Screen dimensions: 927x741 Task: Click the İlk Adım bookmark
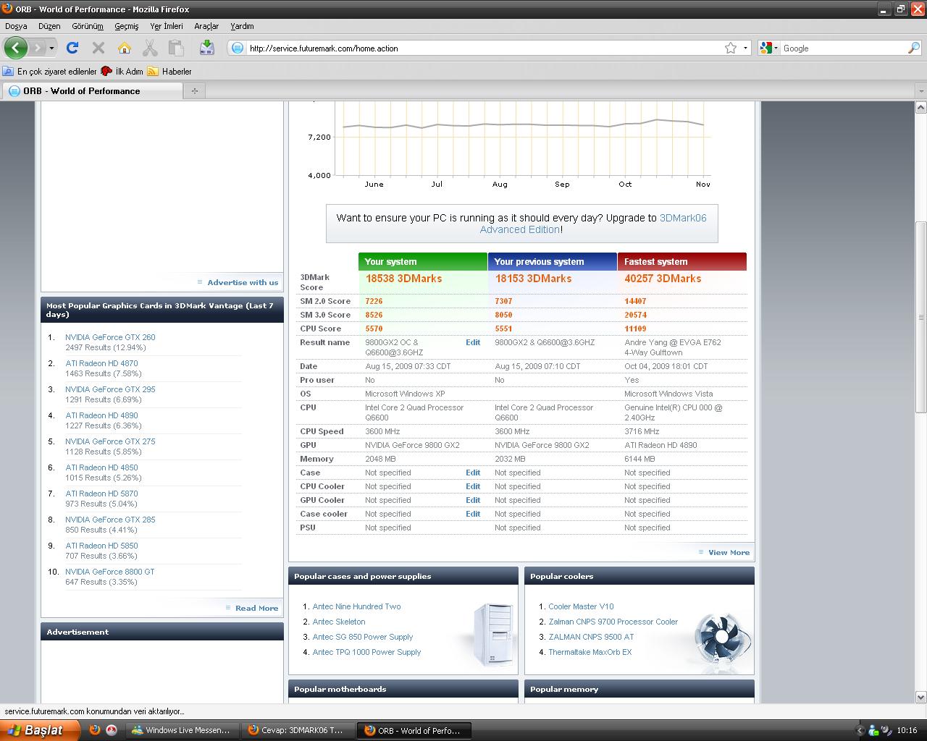pos(122,72)
